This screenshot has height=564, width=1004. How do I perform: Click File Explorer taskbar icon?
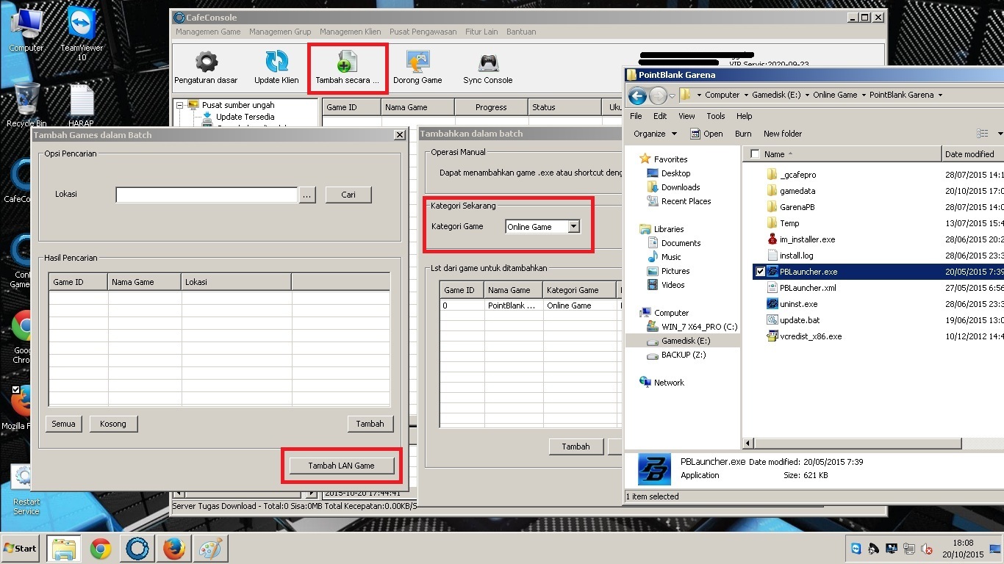(x=64, y=549)
